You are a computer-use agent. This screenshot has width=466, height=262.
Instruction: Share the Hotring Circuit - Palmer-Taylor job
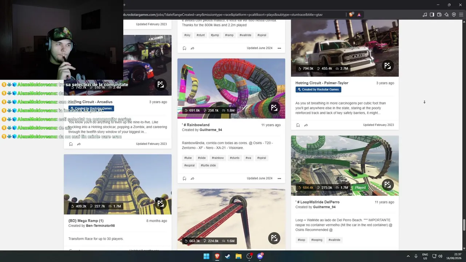point(306,125)
